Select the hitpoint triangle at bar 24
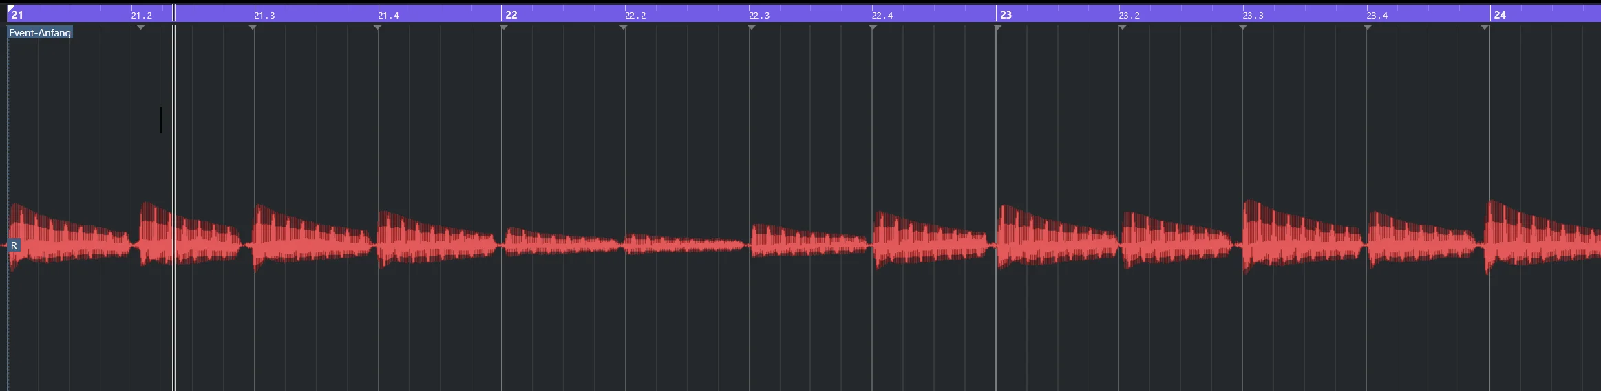This screenshot has height=391, width=1601. point(1485,27)
